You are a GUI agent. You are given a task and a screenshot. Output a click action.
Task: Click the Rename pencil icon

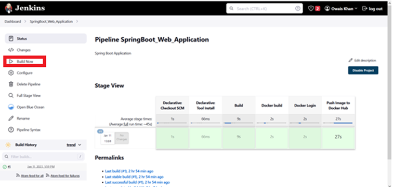coord(11,119)
